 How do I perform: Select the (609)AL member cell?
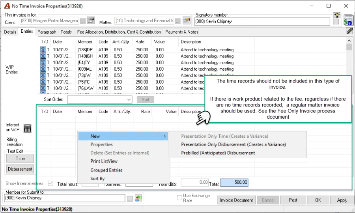point(84,69)
